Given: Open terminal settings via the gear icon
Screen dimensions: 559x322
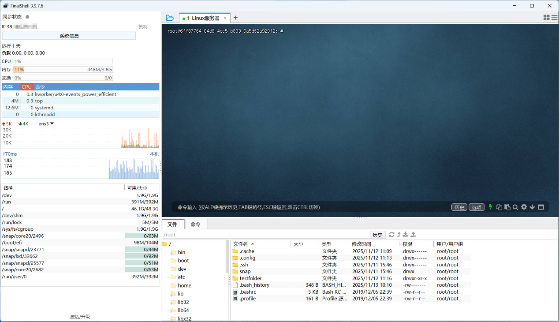Looking at the screenshot, I should [x=524, y=206].
